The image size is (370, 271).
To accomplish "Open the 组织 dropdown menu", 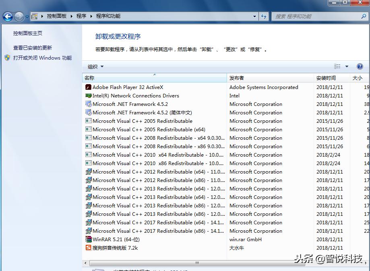I will pyautogui.click(x=95, y=66).
